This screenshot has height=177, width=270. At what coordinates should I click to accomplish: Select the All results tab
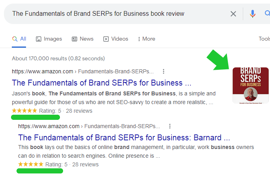pyautogui.click(x=19, y=39)
